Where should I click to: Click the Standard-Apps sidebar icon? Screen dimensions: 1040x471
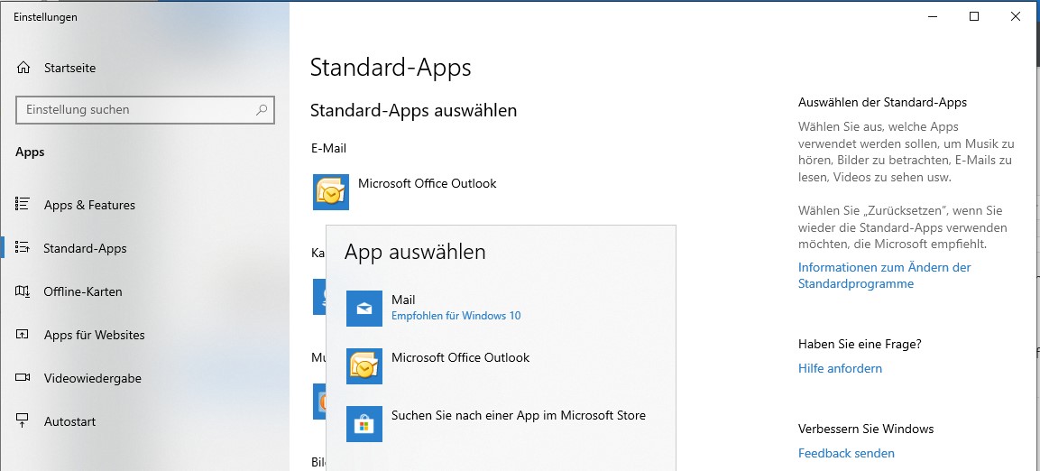[x=22, y=248]
